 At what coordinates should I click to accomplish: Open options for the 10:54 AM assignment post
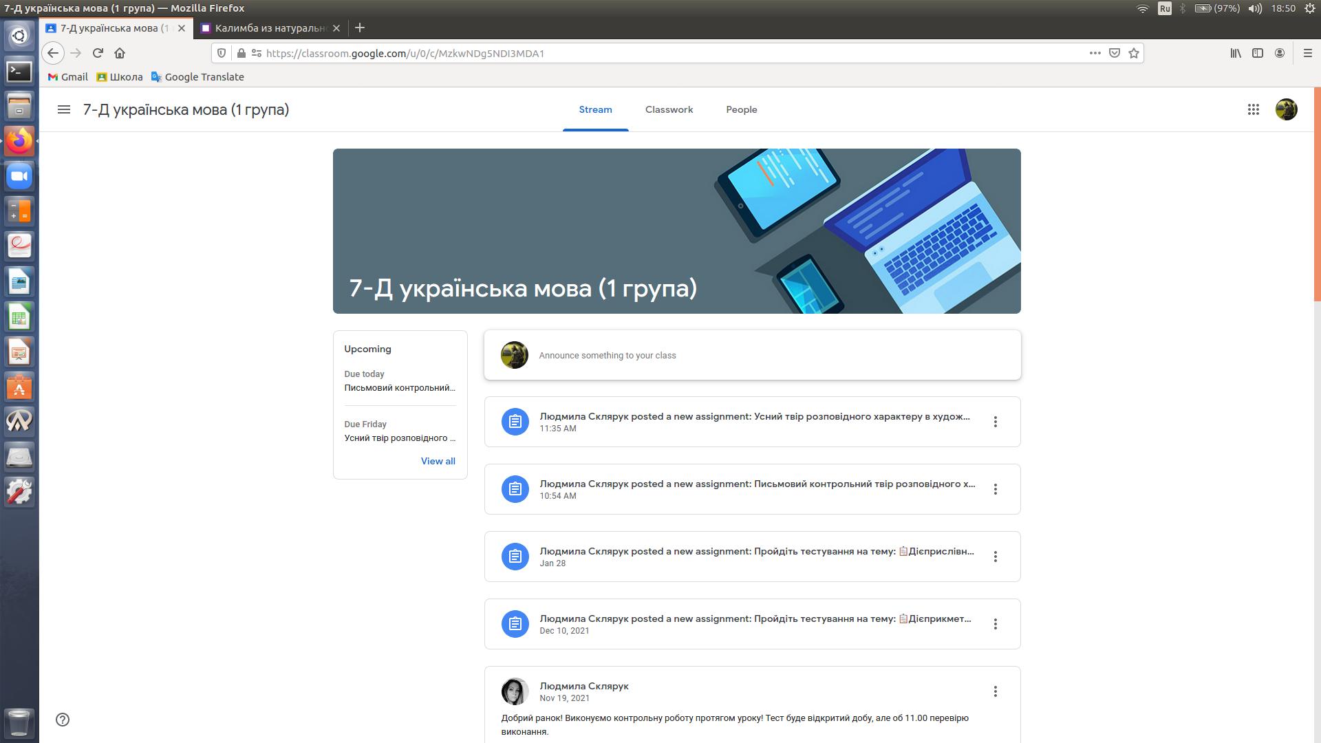[x=995, y=489]
